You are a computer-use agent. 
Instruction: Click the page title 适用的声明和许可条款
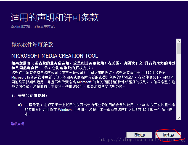[x=55, y=17]
